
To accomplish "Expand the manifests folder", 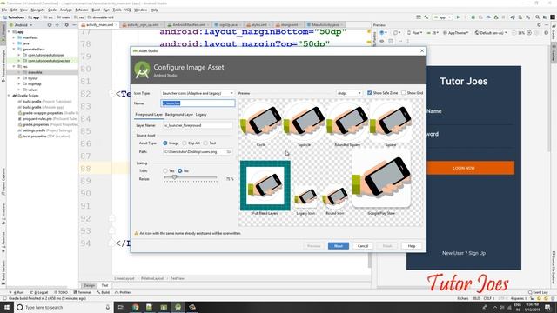I will (x=14, y=37).
